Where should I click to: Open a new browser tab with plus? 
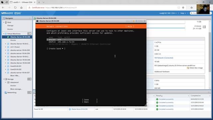pyautogui.click(x=39, y=2)
